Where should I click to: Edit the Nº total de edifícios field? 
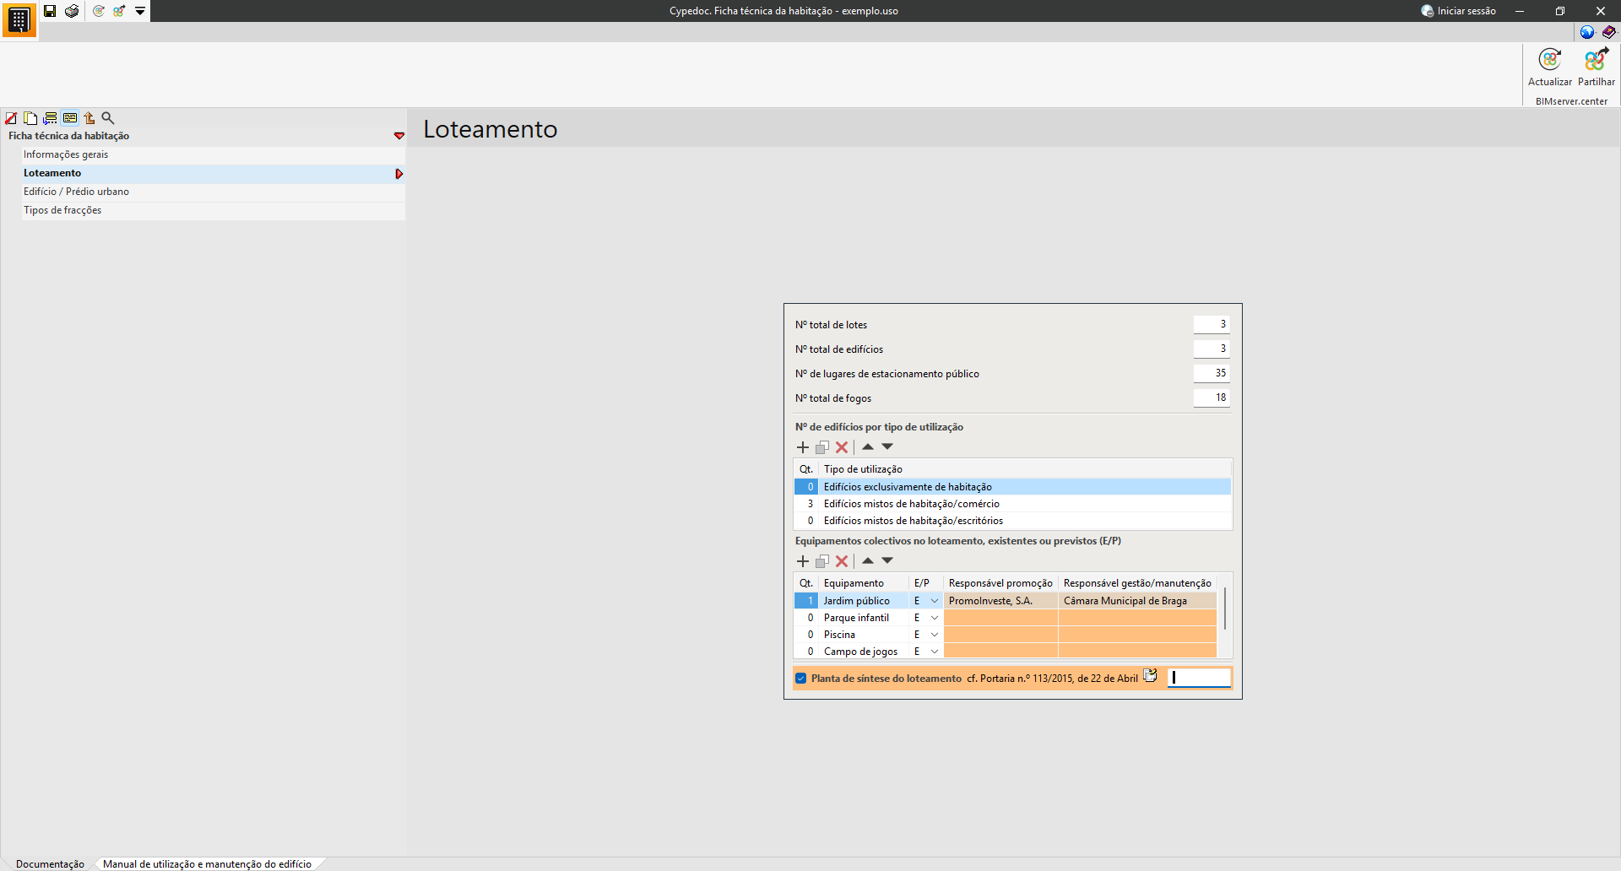1212,349
